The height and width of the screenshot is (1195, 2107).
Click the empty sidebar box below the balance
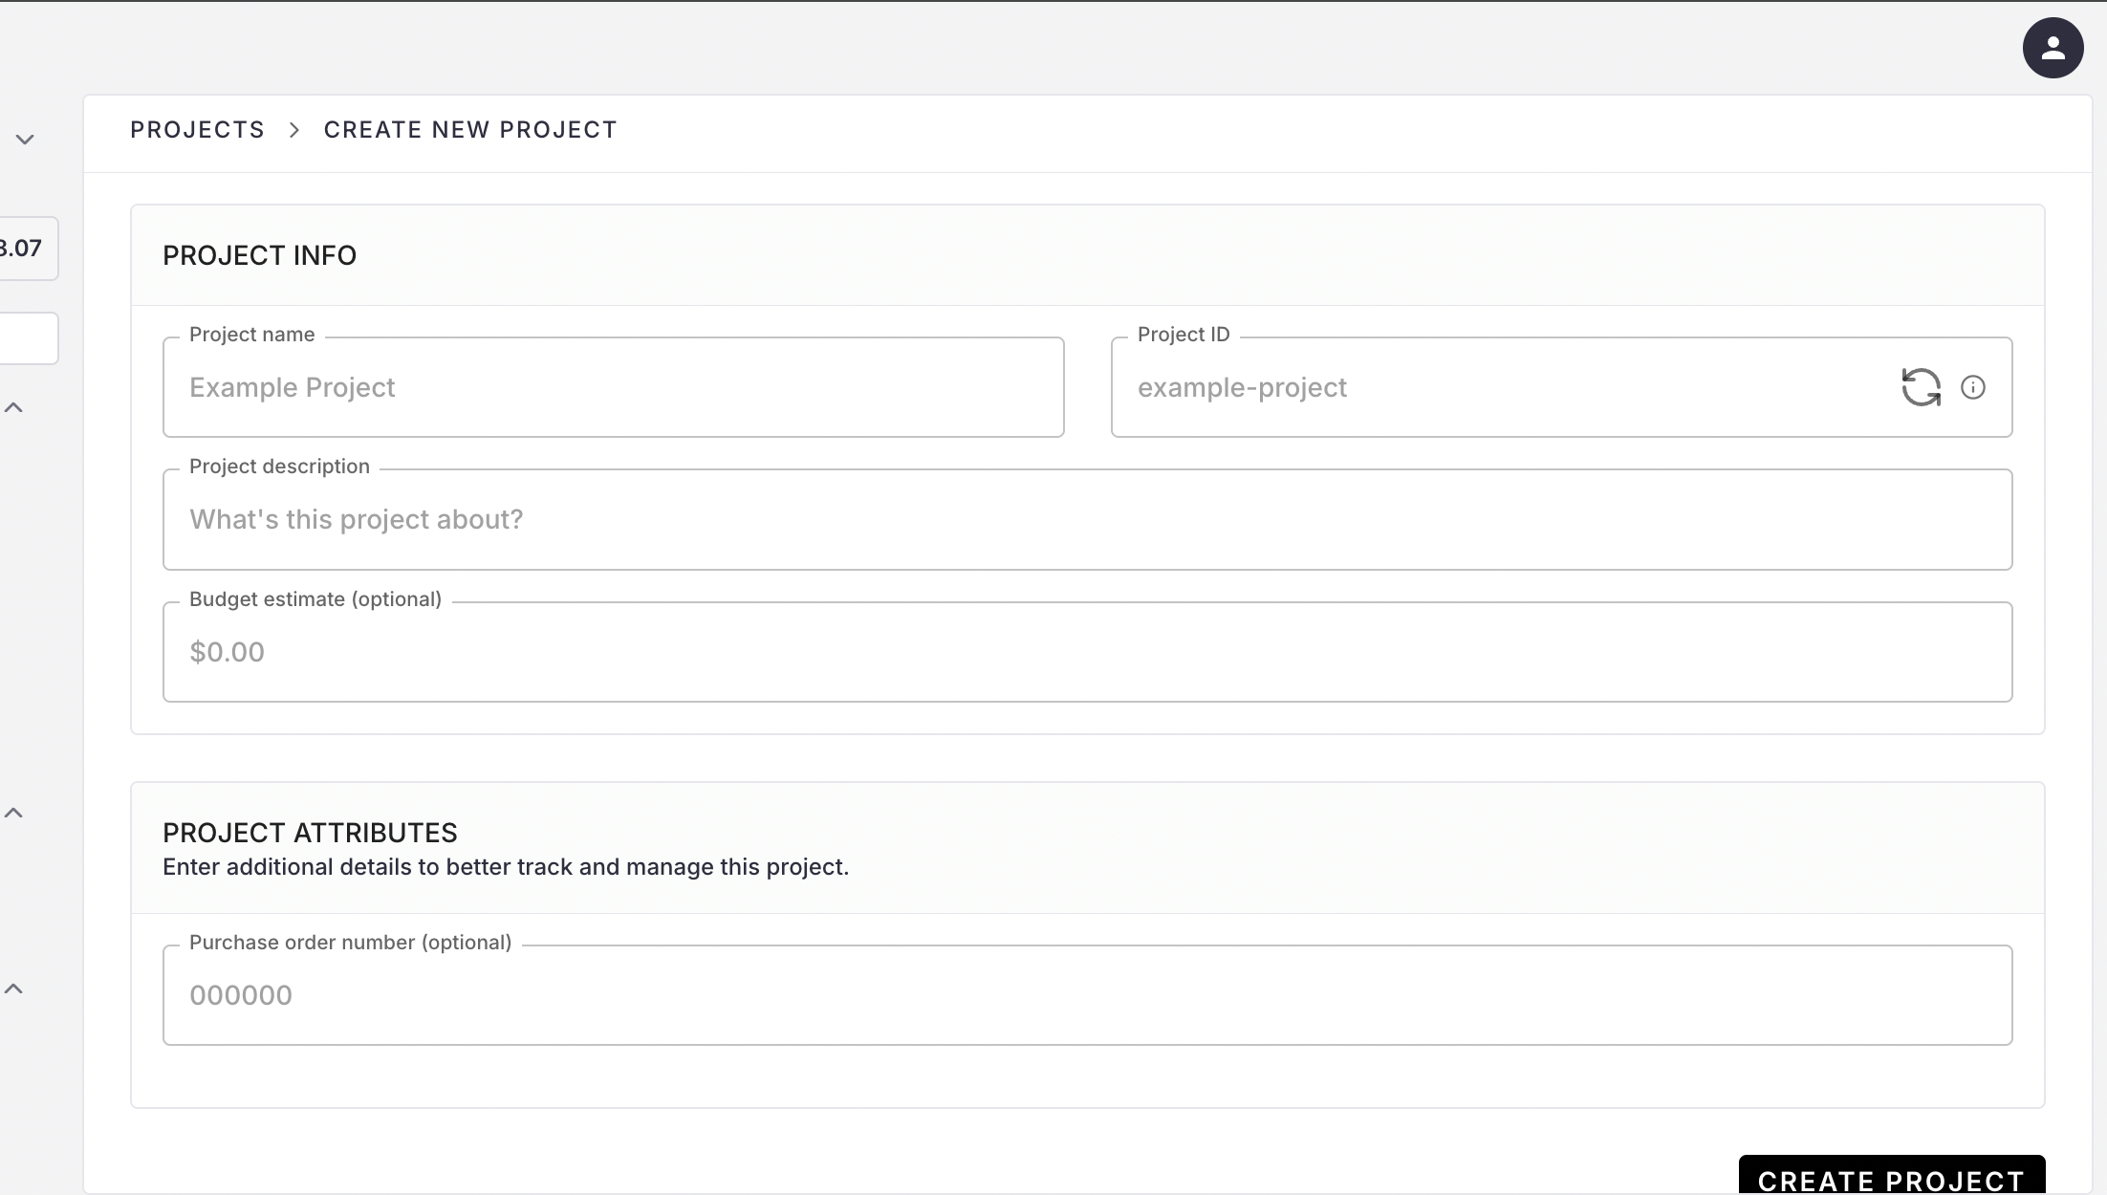click(x=27, y=338)
